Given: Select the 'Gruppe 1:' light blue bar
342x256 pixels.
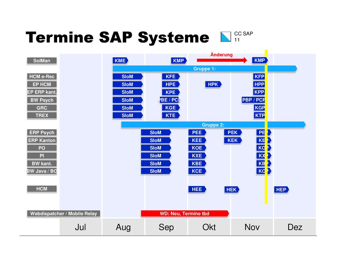Looking at the screenshot, I should [x=205, y=69].
